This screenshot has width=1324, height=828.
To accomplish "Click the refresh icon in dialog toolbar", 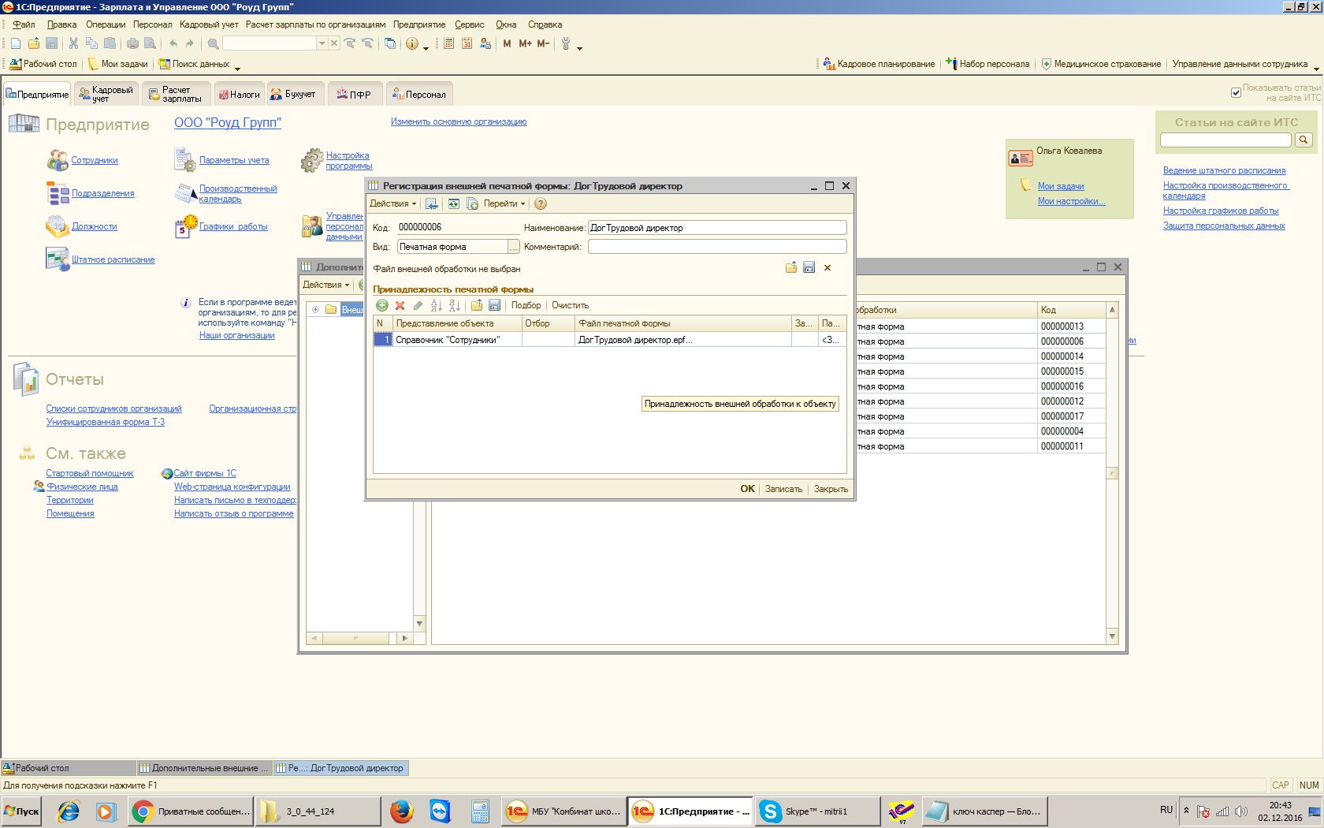I will point(454,203).
